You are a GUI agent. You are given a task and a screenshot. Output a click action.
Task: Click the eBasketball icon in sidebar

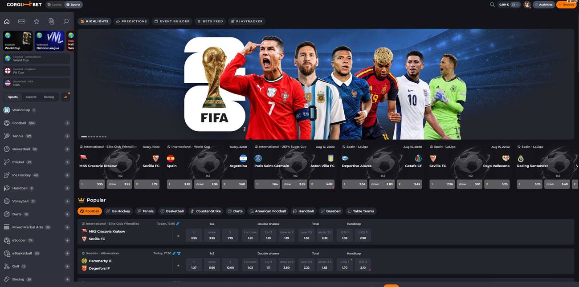[x=7, y=253]
